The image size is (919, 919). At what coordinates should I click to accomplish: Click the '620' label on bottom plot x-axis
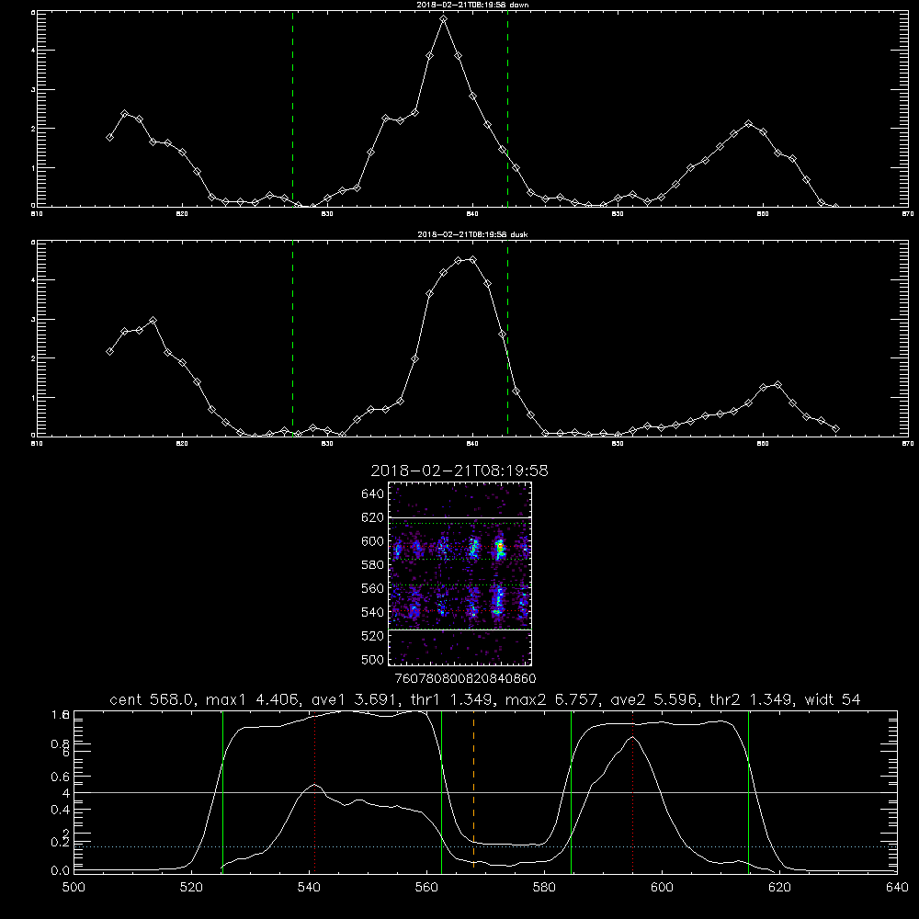779,888
